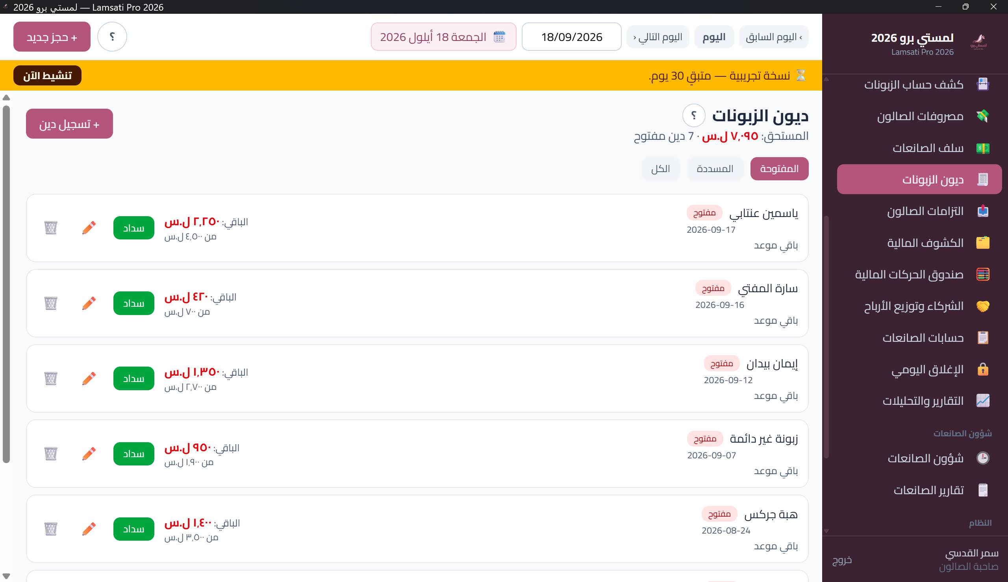Image resolution: width=1008 pixels, height=582 pixels.
Task: Delete سارة المفتي debt via trash icon
Action: [51, 303]
